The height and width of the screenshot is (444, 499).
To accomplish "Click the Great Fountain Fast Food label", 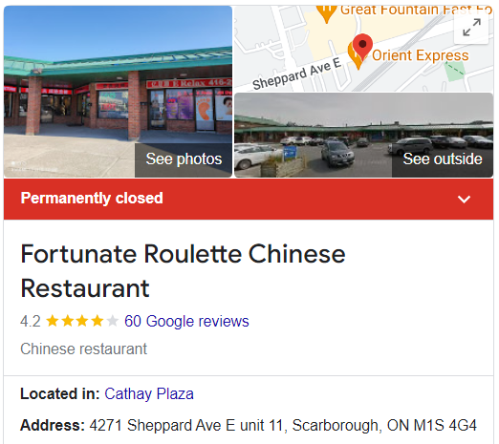I will pyautogui.click(x=416, y=11).
